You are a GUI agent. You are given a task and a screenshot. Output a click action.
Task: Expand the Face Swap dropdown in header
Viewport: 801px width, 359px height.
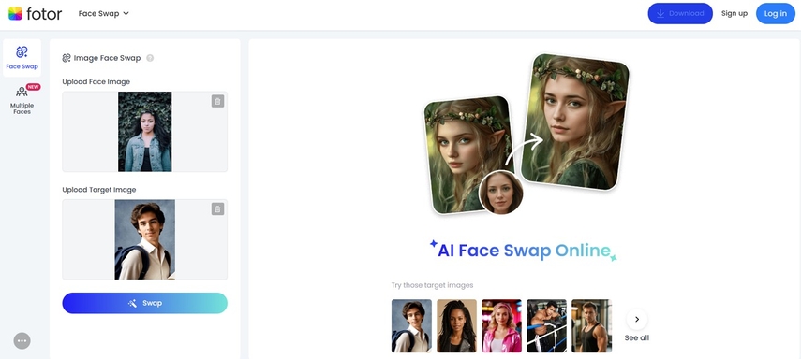[x=104, y=14]
